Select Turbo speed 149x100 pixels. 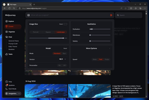tap(107, 59)
